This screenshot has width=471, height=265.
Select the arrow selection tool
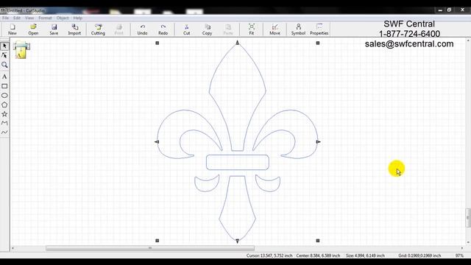click(4, 46)
